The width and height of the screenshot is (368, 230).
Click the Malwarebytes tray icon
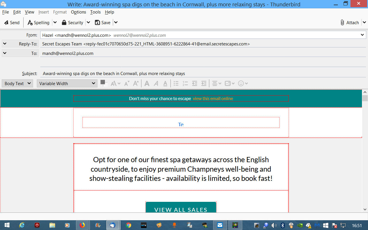tap(317, 225)
